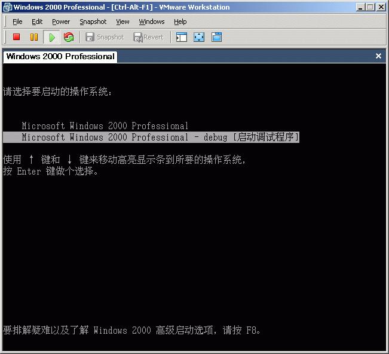Open the Power menu

click(61, 22)
